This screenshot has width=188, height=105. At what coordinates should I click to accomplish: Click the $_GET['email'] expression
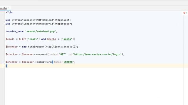29,39
